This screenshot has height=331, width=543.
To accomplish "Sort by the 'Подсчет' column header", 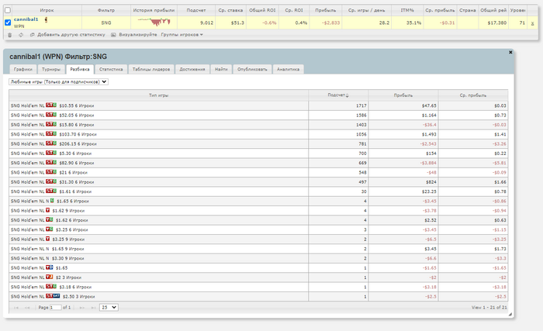I will 337,95.
